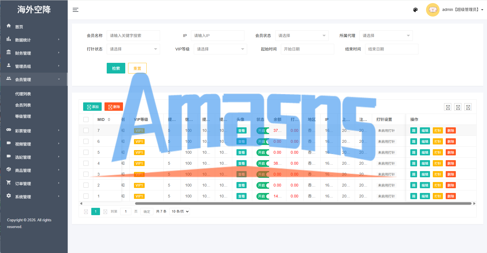
Task: Open the 打针状态 dropdown
Action: click(x=133, y=49)
